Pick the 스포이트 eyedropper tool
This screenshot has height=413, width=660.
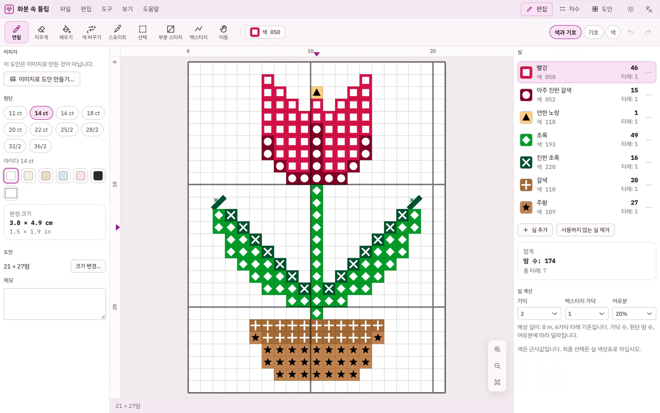[x=117, y=32]
